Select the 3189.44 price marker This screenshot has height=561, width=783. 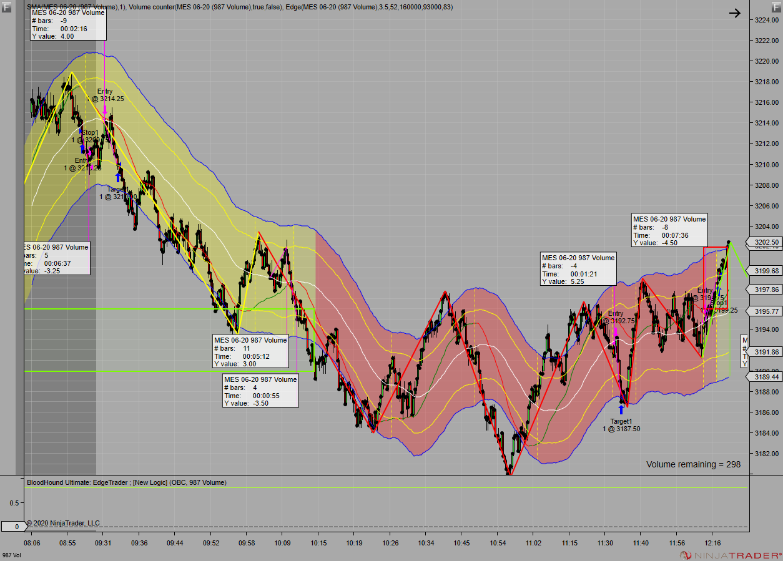[x=766, y=377]
